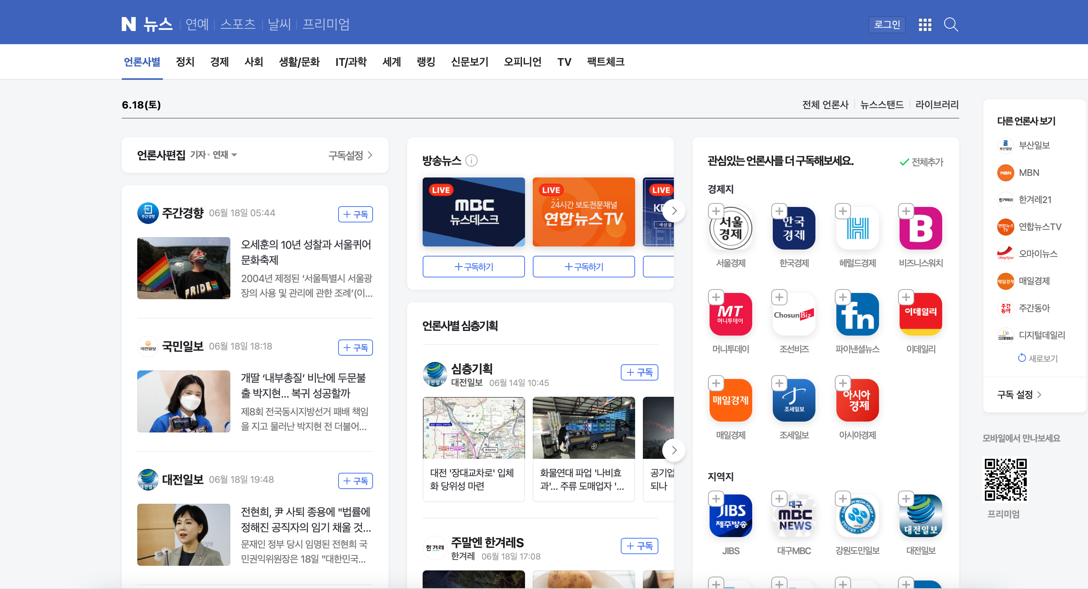
Task: Open 라이브러리 link
Action: [x=937, y=105]
